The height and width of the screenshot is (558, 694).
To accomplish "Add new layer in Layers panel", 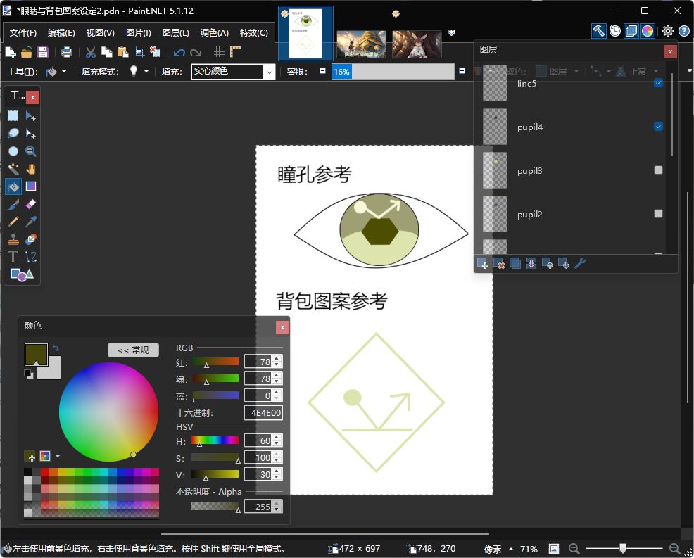I will tap(482, 264).
